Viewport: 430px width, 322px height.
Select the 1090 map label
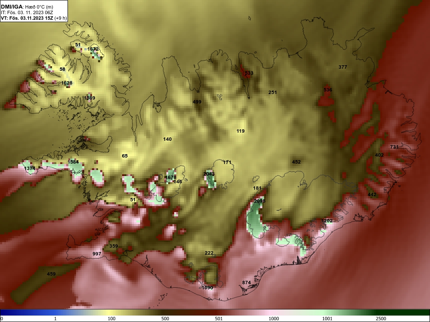tap(207, 288)
